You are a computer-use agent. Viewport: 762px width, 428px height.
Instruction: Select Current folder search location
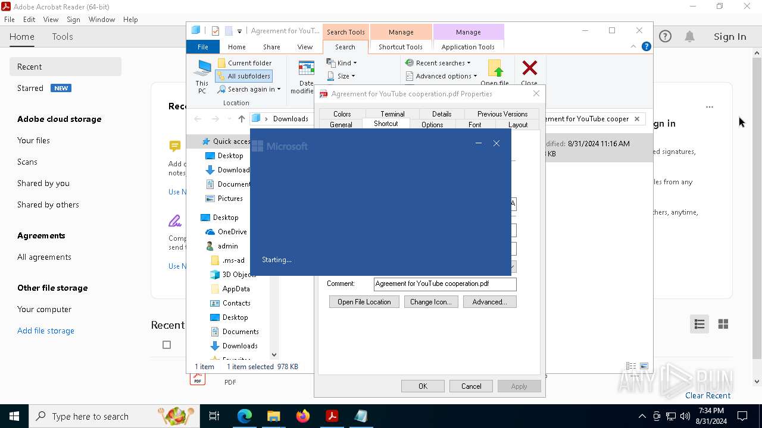(245, 63)
